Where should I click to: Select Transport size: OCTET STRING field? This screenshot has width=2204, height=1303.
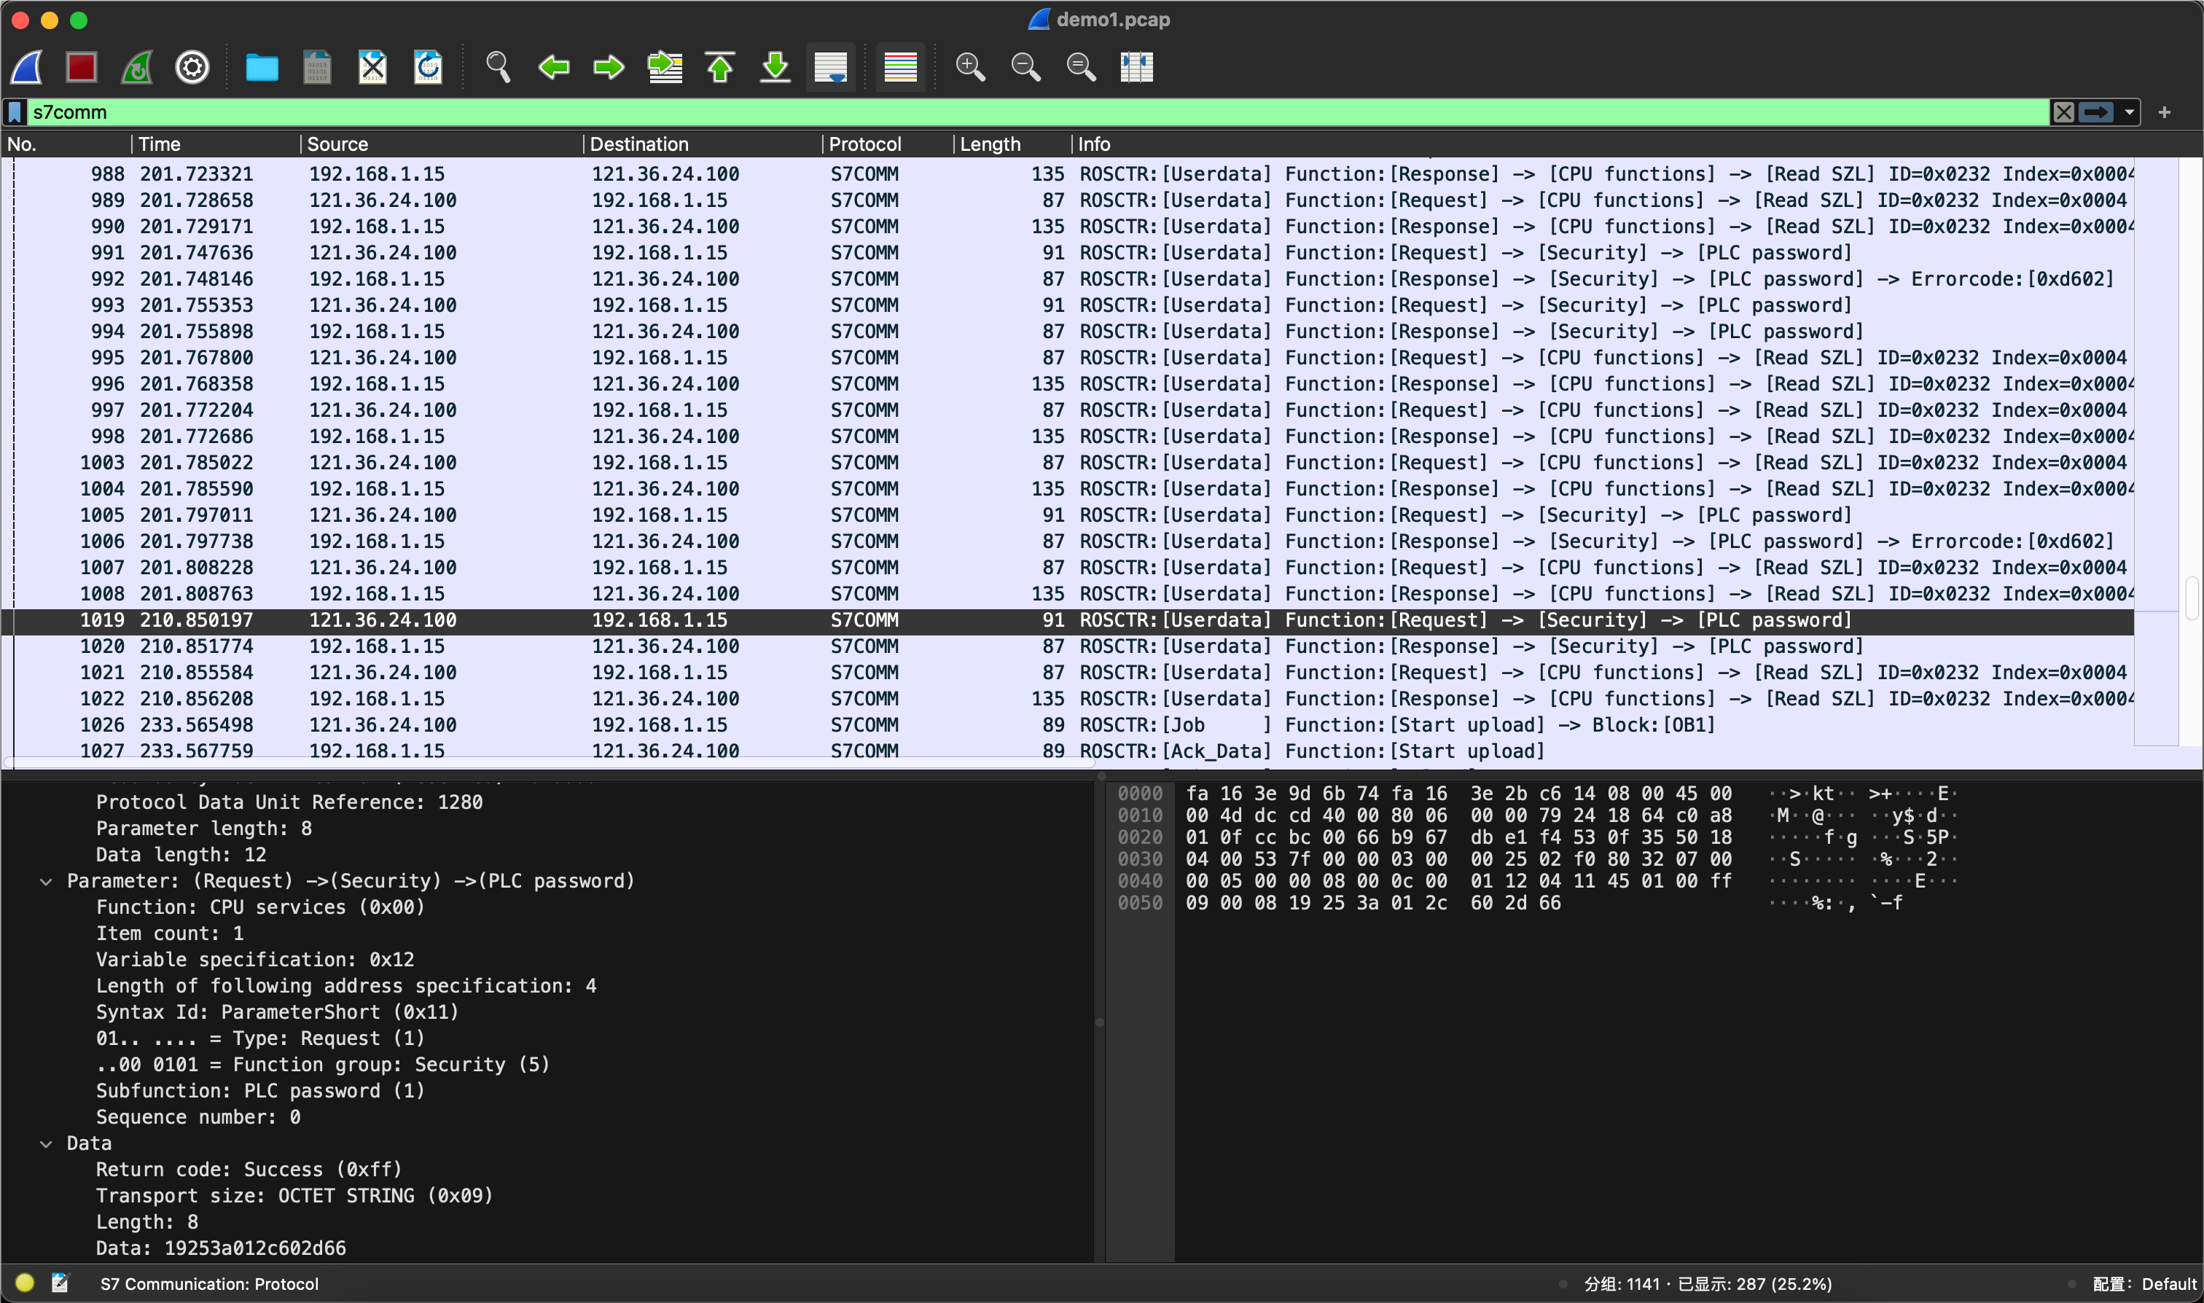pyautogui.click(x=294, y=1196)
